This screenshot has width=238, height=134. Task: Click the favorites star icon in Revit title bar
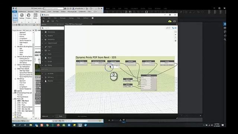pyautogui.click(x=70, y=9)
